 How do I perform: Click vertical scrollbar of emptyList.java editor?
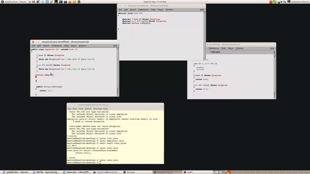(118, 72)
